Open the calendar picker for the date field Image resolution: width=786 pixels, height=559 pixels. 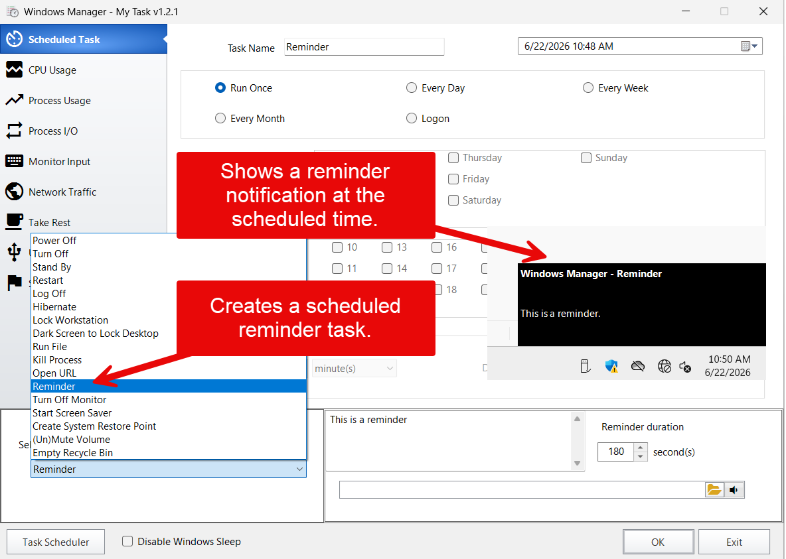pos(749,46)
